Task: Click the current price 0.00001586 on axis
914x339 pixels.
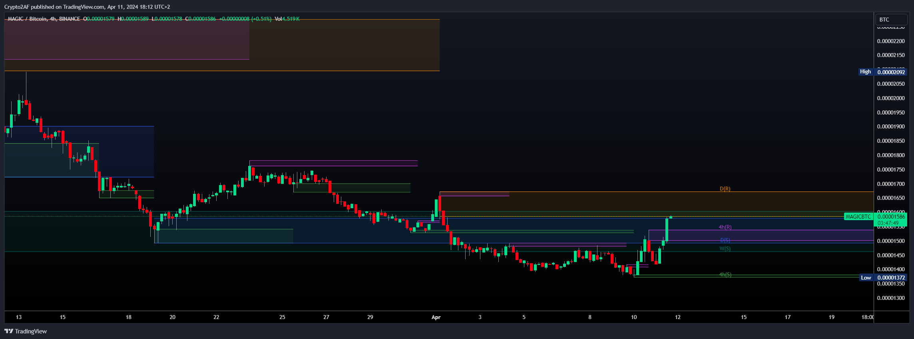Action: 891,217
